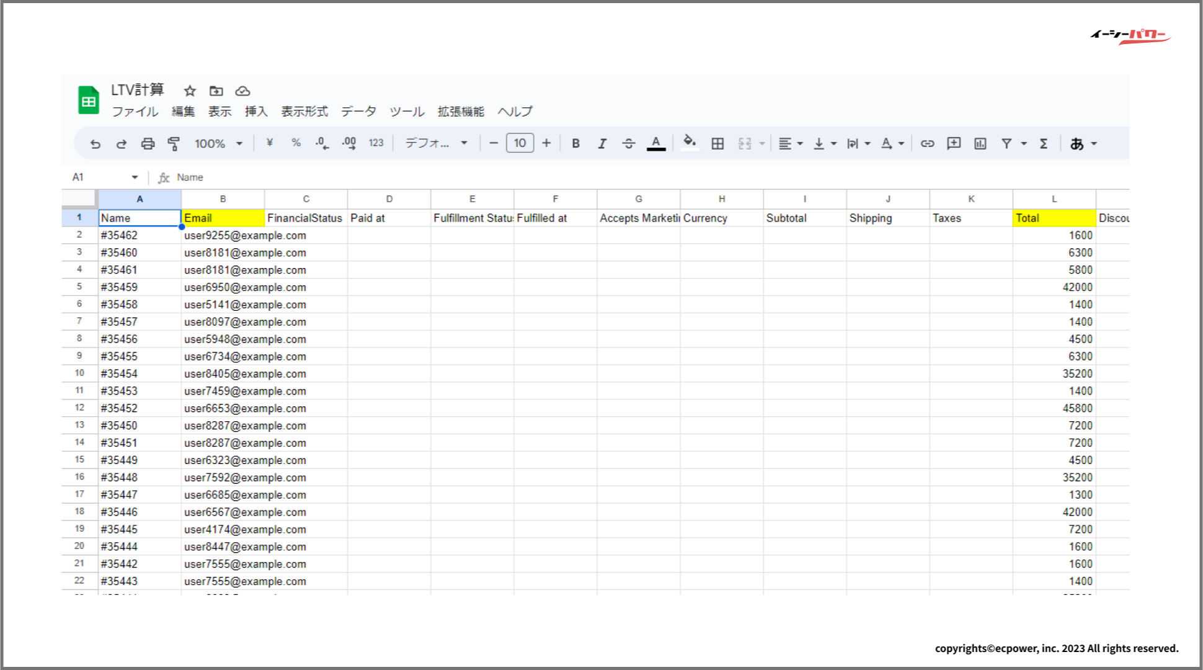This screenshot has width=1203, height=670.
Task: Click the insert link icon
Action: click(927, 144)
